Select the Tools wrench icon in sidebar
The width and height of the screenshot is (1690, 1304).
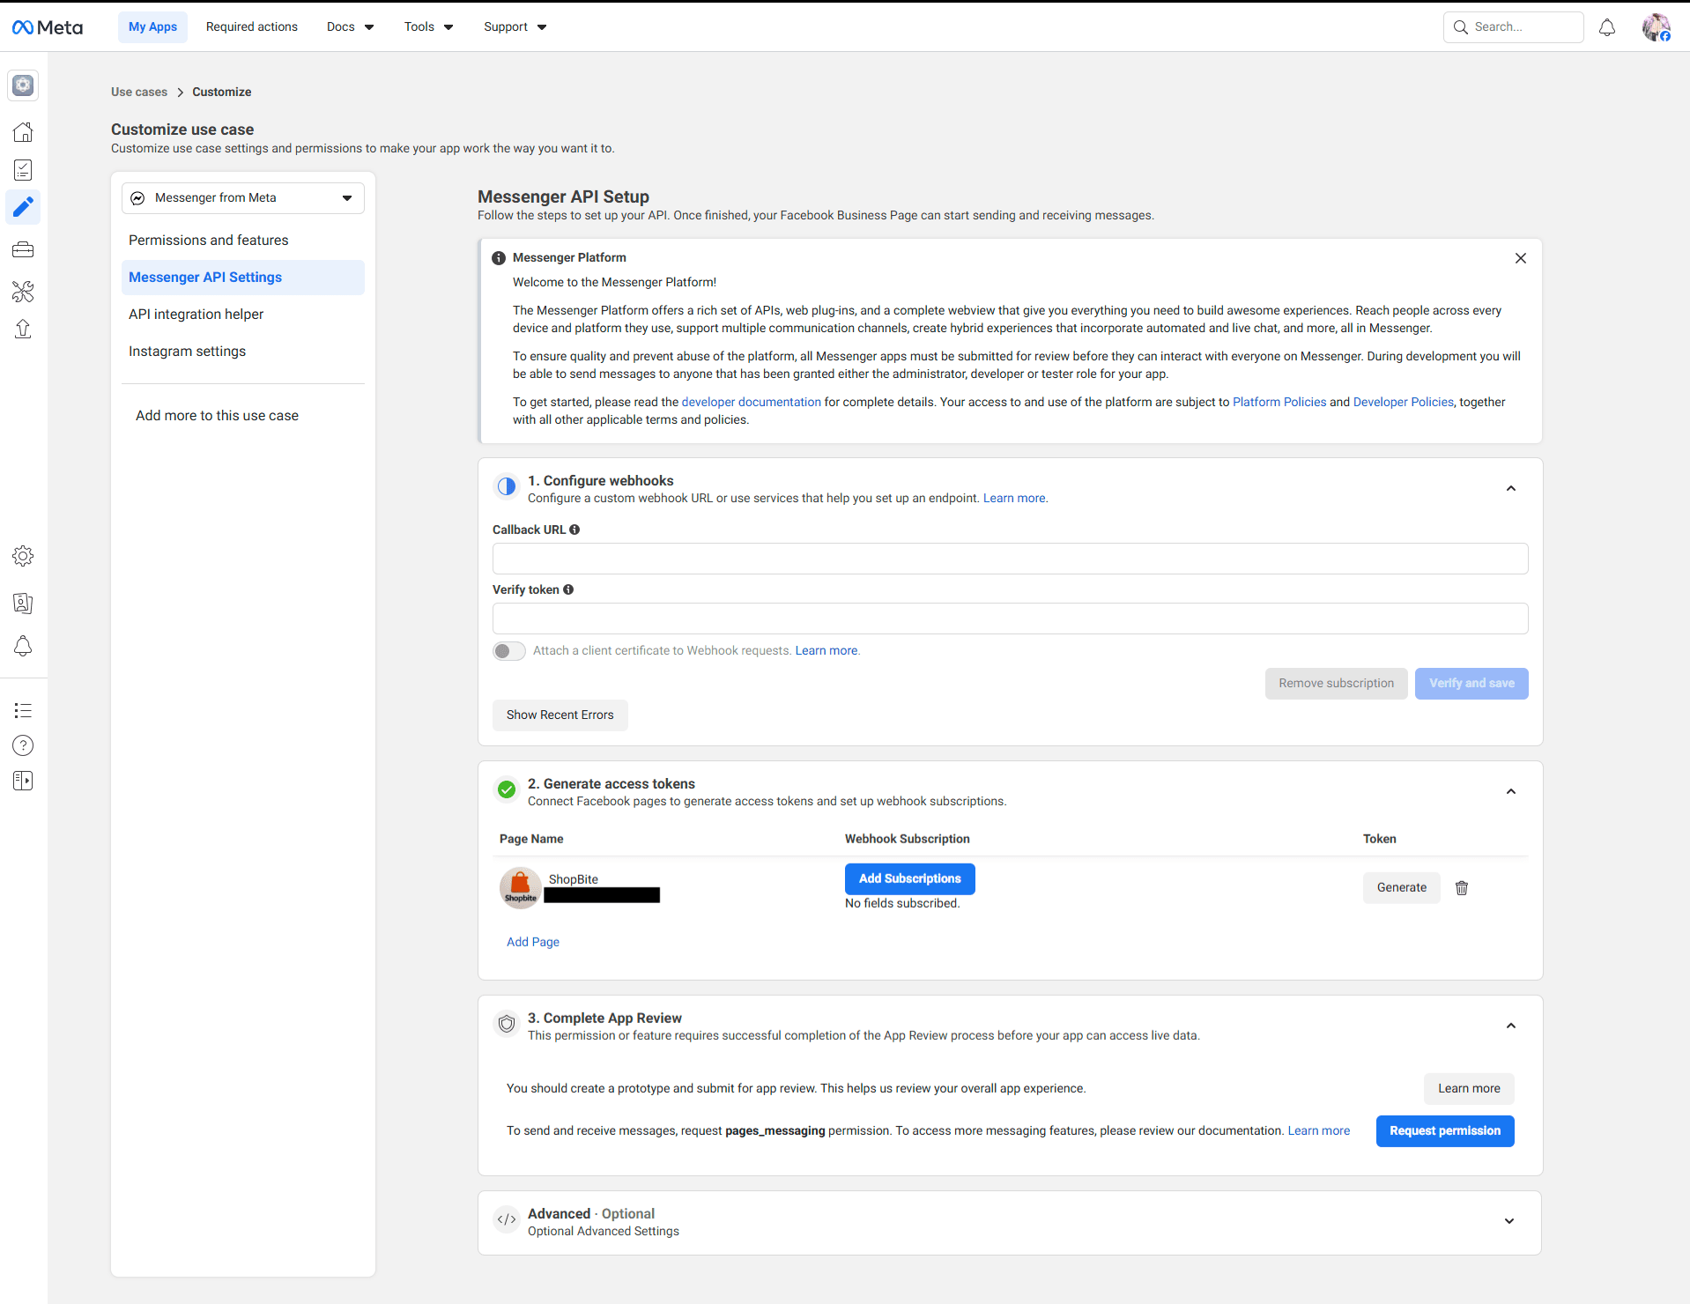[x=23, y=291]
